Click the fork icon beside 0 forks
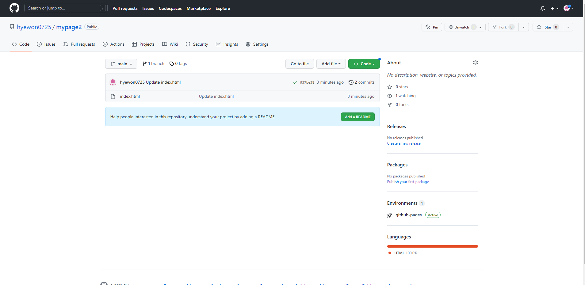The width and height of the screenshot is (585, 285). 390,104
